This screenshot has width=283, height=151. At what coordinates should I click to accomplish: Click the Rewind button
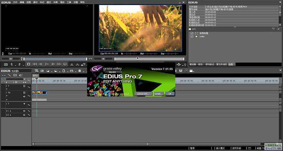pyautogui.click(x=34, y=64)
